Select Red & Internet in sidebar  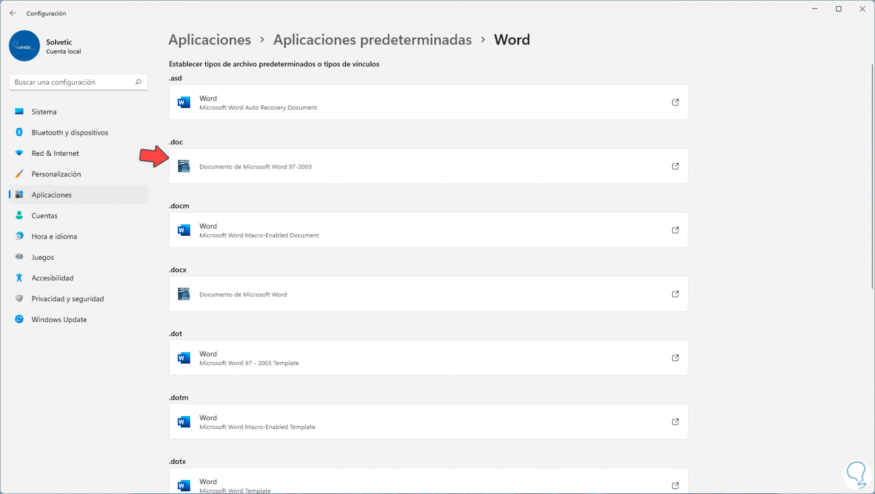55,153
